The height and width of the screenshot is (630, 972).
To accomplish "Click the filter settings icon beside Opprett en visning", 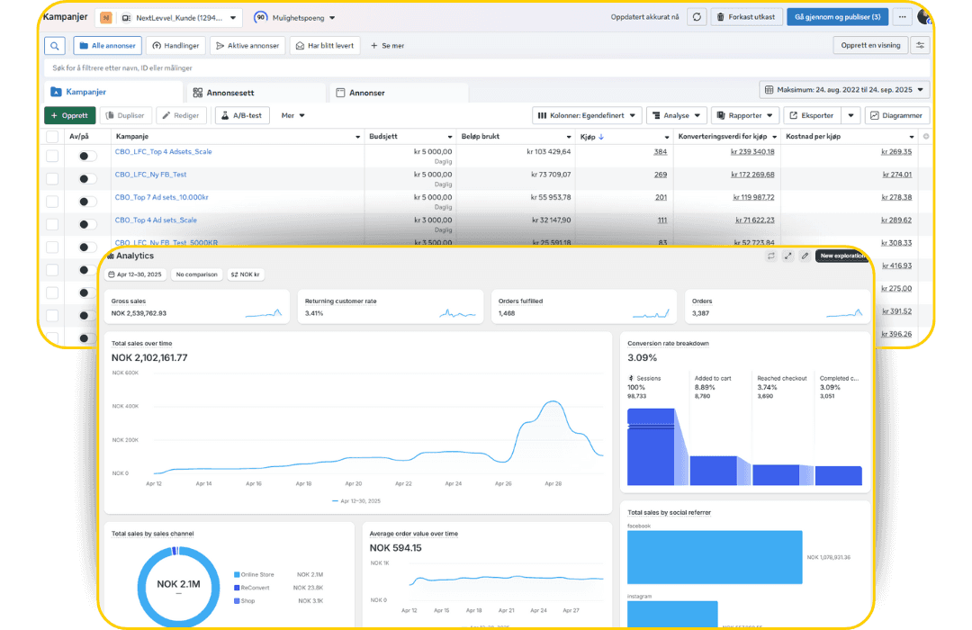I will click(x=920, y=45).
